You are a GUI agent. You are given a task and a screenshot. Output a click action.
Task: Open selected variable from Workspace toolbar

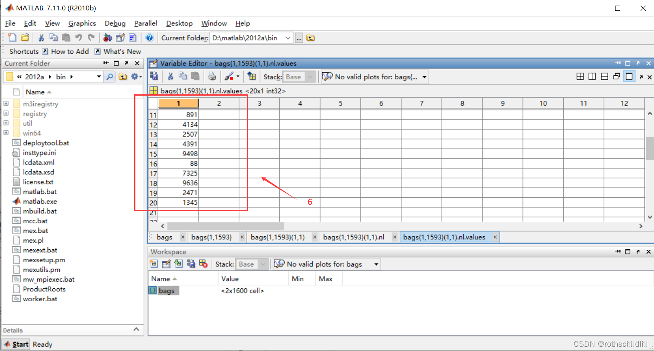[x=166, y=264]
